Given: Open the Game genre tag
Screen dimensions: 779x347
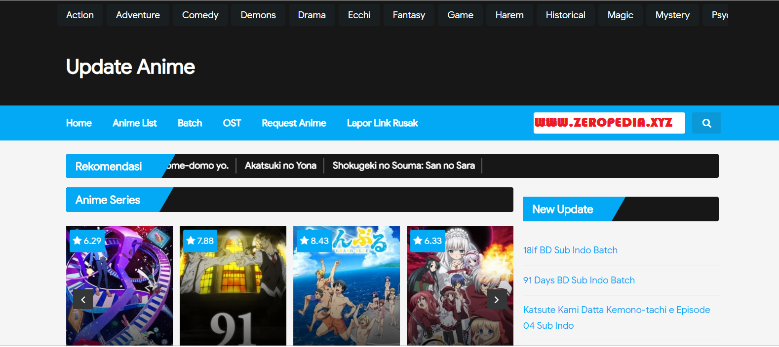Looking at the screenshot, I should click(x=460, y=15).
